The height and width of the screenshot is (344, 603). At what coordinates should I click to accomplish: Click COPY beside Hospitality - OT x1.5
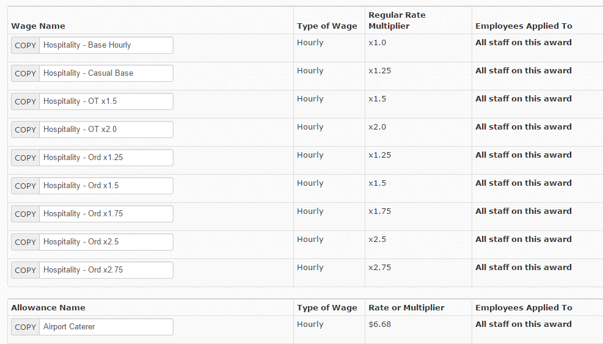[x=26, y=101]
